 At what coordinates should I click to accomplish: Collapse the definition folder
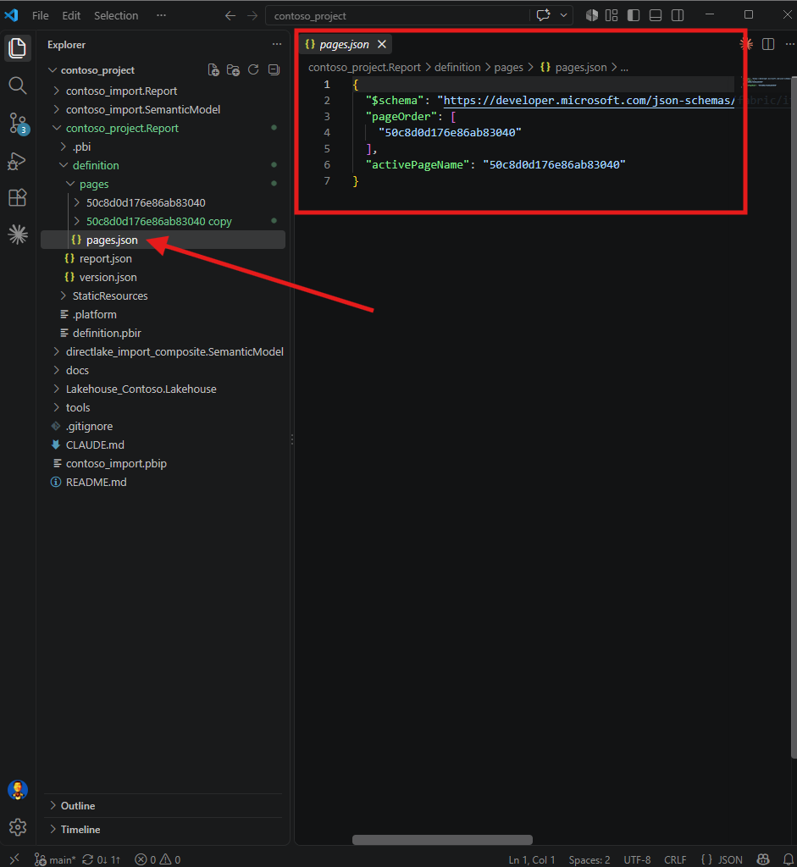coord(63,165)
